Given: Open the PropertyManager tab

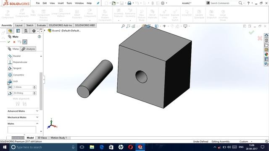Looking at the screenshot, I should [18, 31].
